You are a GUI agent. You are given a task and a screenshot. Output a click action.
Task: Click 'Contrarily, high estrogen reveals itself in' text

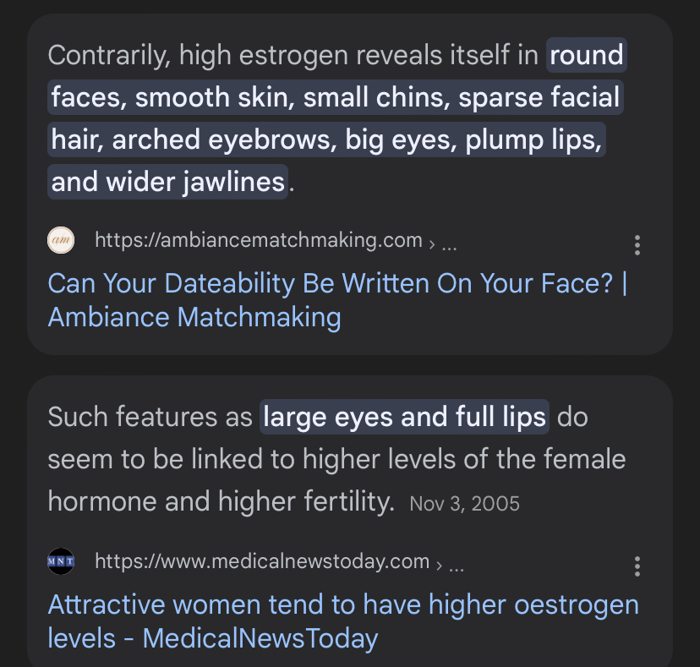[x=293, y=55]
